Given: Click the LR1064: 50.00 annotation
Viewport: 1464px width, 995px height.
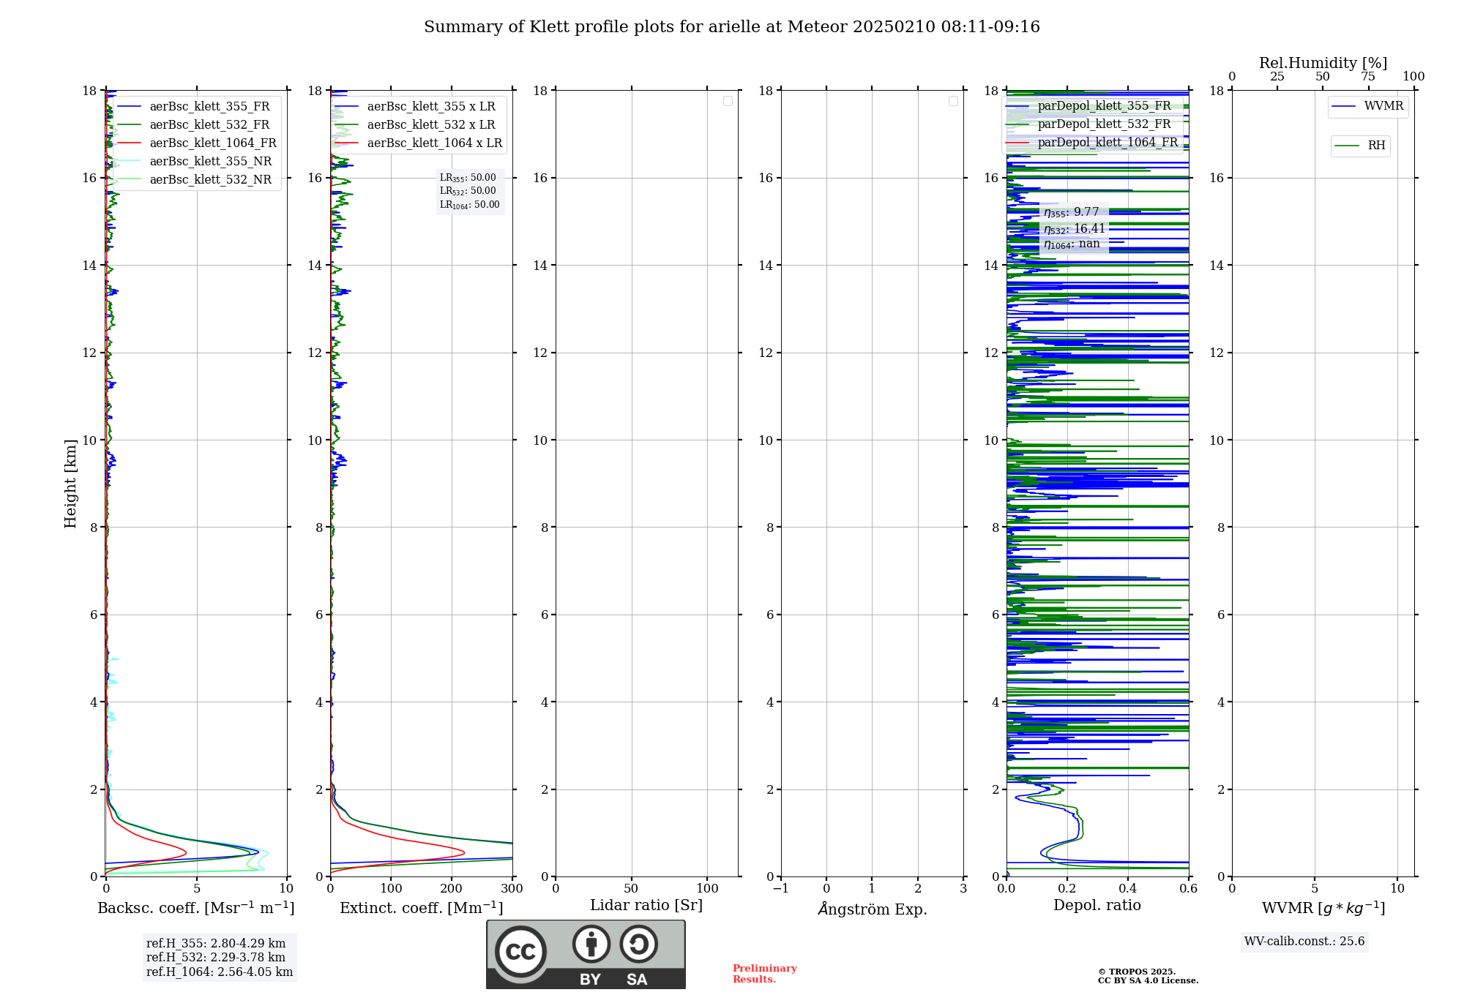Looking at the screenshot, I should click(x=470, y=205).
